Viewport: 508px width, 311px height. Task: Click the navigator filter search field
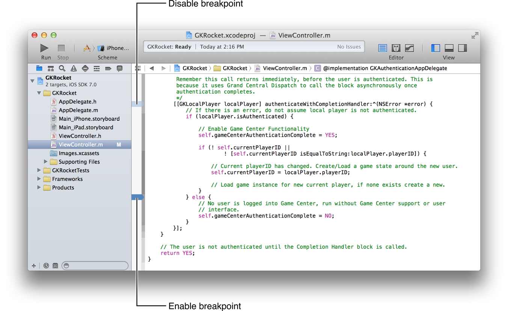pyautogui.click(x=95, y=266)
